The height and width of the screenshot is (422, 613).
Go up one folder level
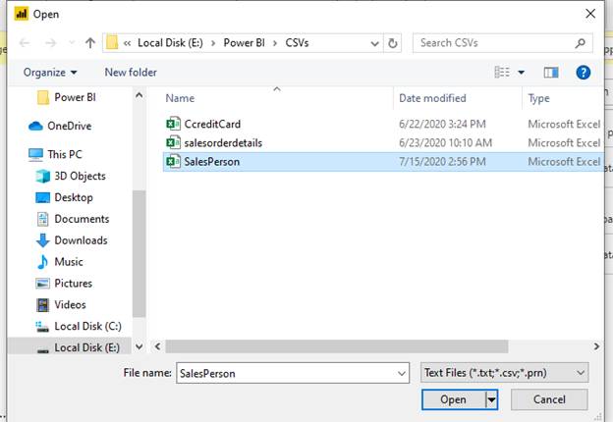[x=90, y=43]
